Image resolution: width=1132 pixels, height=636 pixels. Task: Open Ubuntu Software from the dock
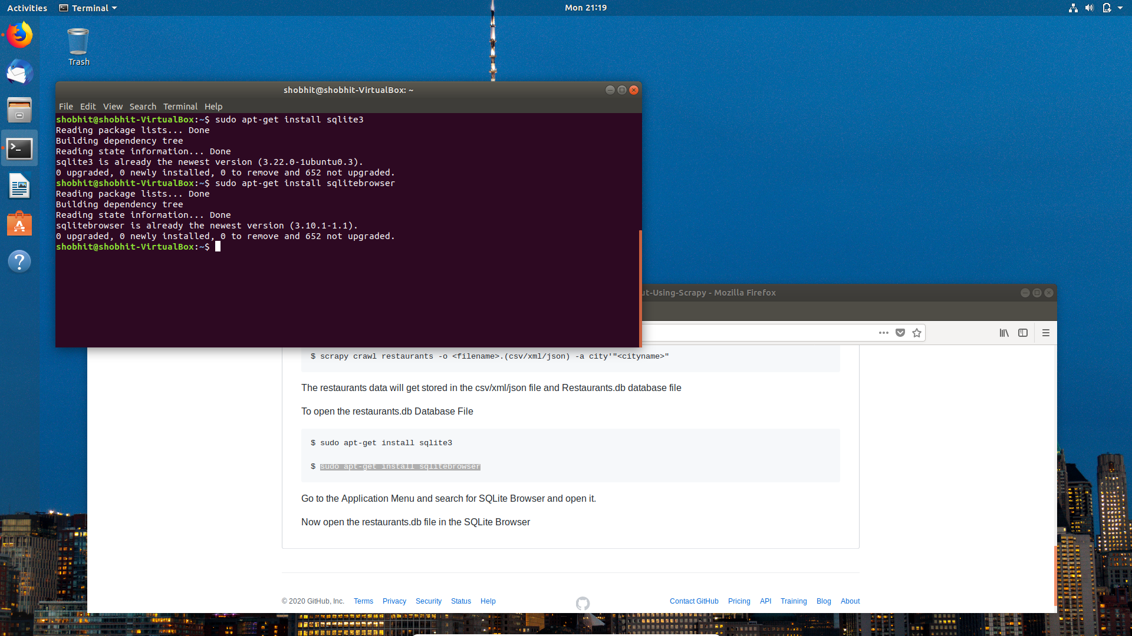pyautogui.click(x=19, y=224)
